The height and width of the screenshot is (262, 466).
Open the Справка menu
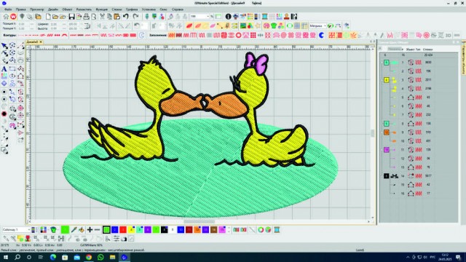178,9
